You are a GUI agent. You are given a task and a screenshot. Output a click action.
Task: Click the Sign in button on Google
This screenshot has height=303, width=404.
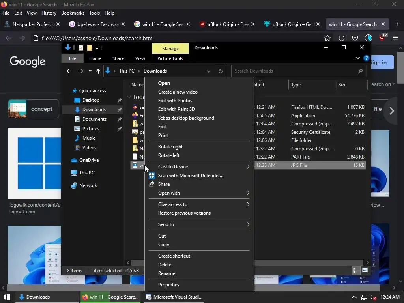click(382, 62)
